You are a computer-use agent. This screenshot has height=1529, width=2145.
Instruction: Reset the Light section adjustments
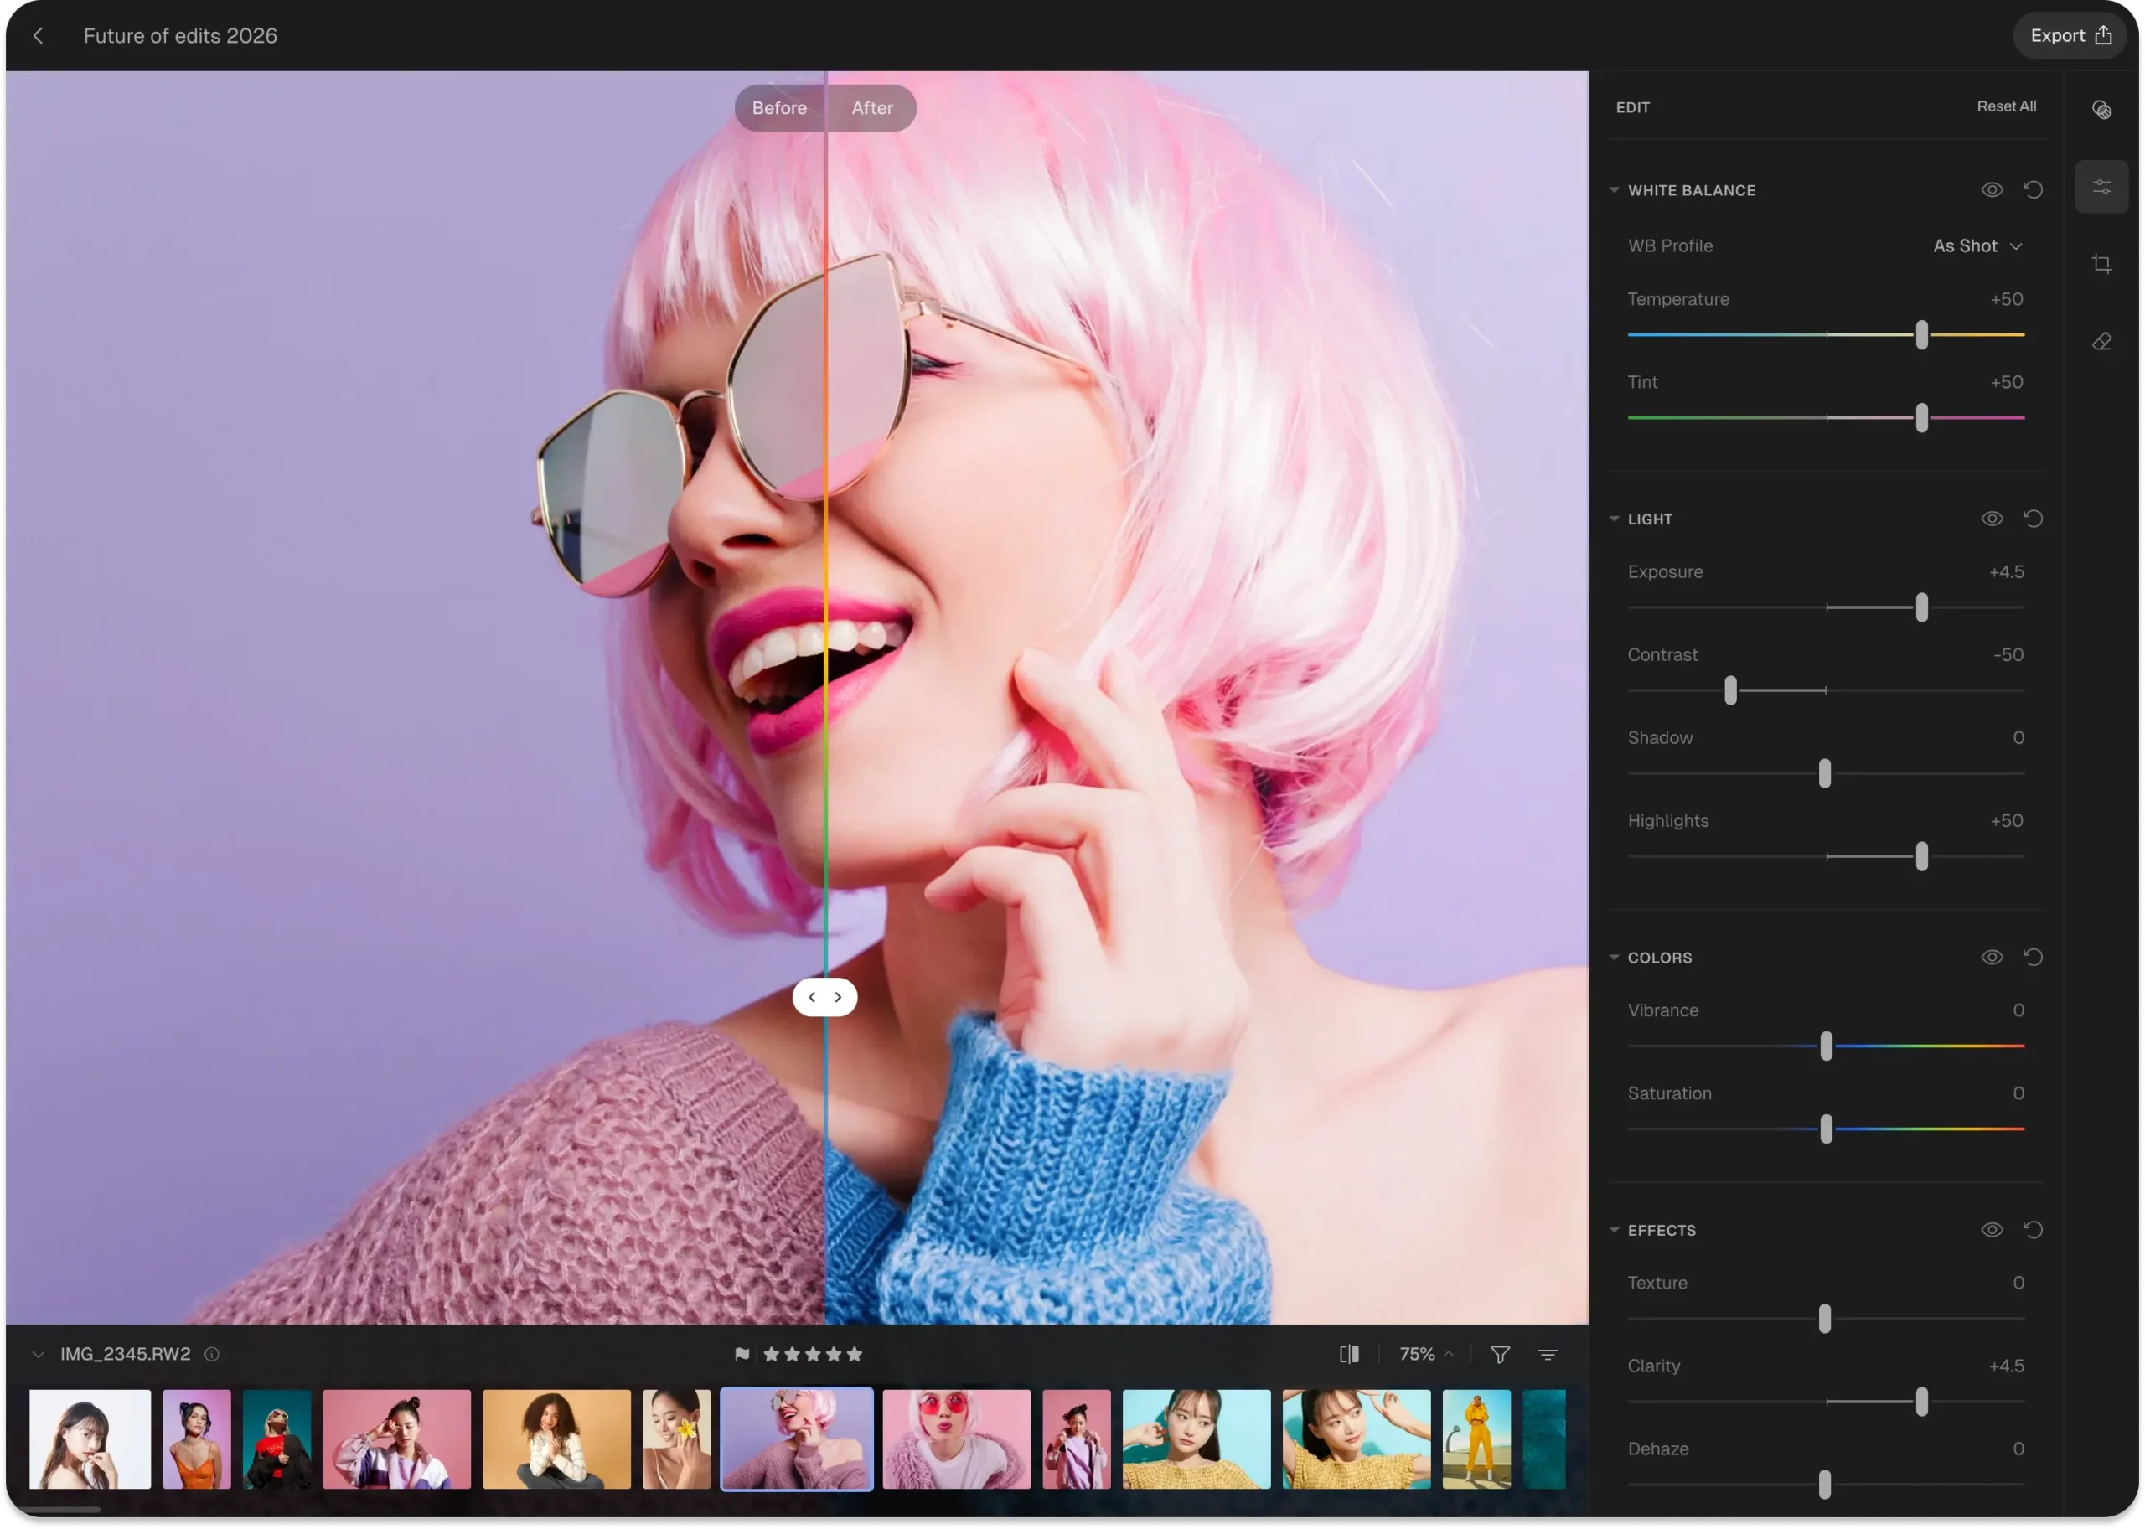click(x=2033, y=519)
